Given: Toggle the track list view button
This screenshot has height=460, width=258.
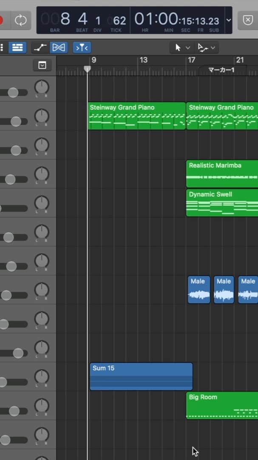Looking at the screenshot, I should (17, 48).
